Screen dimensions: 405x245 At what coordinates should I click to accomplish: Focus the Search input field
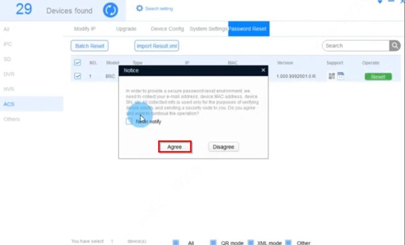356,46
